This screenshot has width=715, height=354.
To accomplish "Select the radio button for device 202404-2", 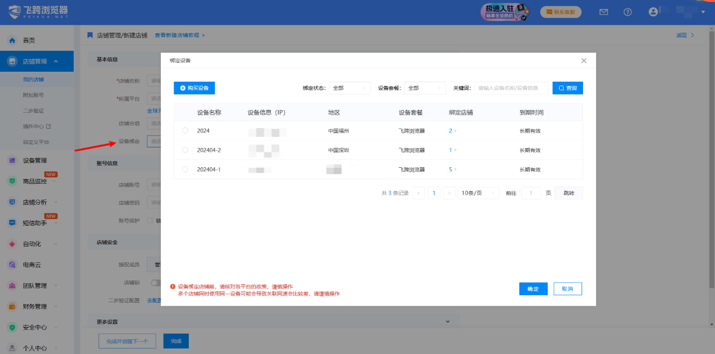I will (x=185, y=150).
